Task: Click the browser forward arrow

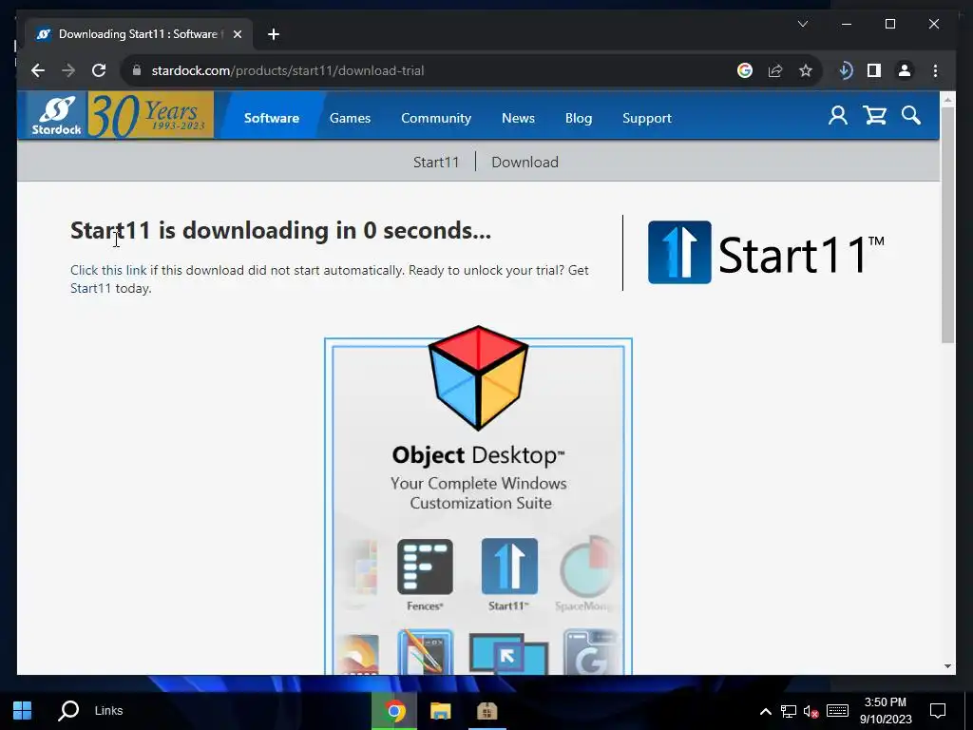Action: click(x=68, y=70)
